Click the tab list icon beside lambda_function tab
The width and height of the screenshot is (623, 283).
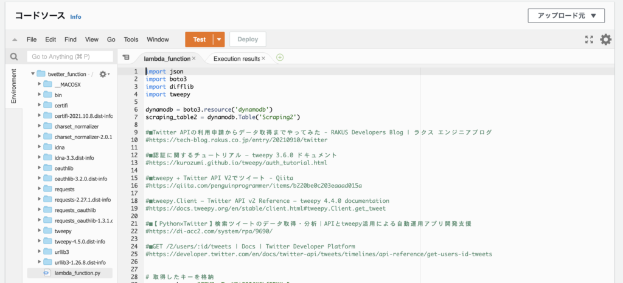(126, 58)
